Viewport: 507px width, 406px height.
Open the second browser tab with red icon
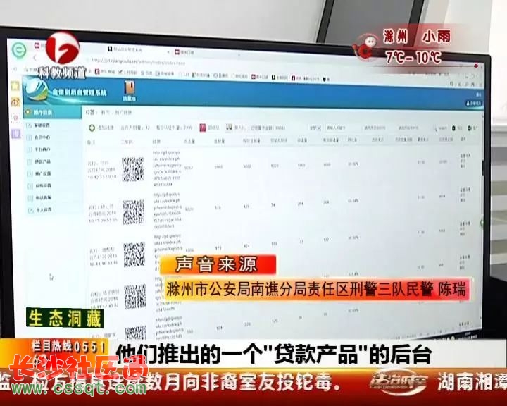point(184,51)
